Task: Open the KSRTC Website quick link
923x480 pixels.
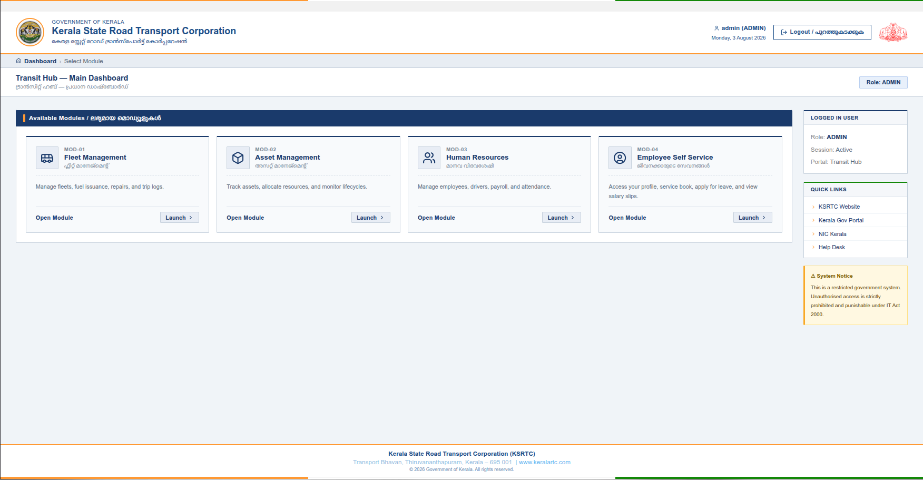Action: coord(839,207)
